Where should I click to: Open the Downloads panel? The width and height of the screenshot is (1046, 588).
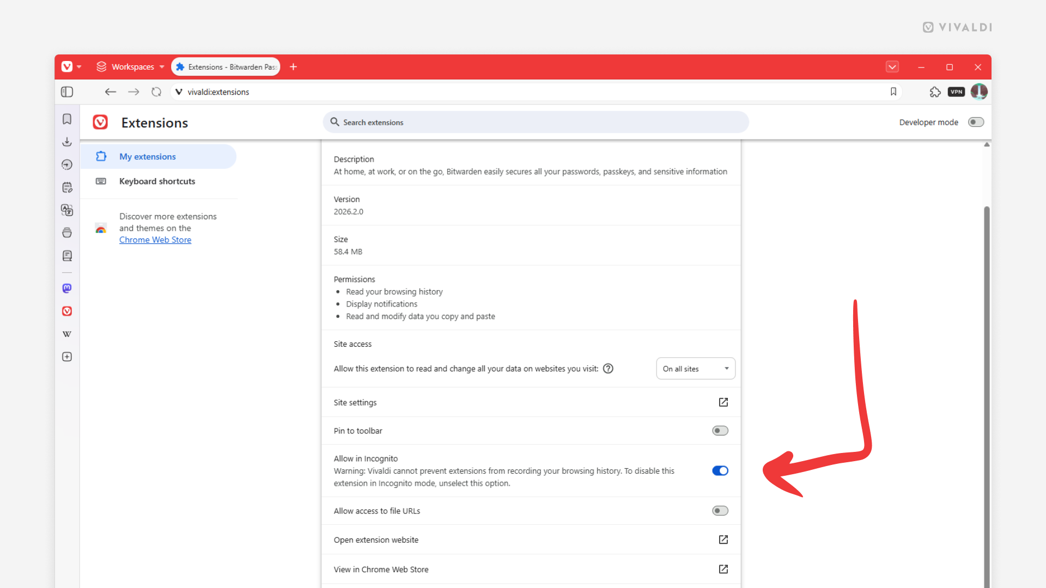tap(67, 142)
